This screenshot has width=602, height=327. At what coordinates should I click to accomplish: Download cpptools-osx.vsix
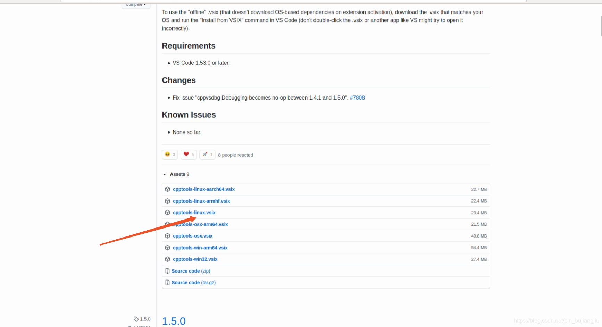193,236
